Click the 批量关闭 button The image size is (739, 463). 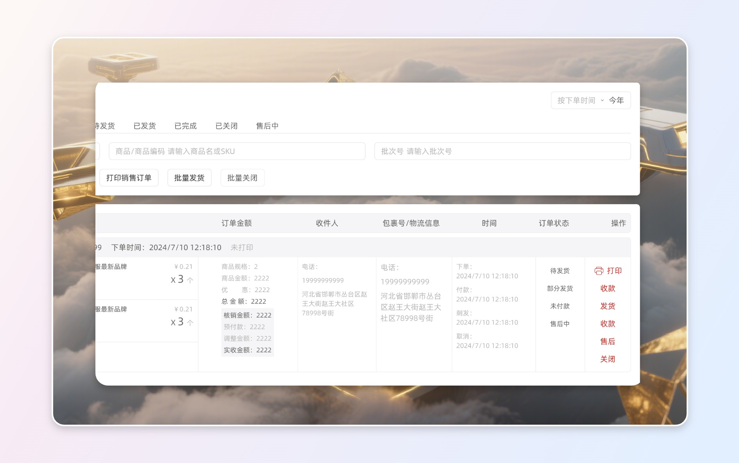(x=242, y=178)
